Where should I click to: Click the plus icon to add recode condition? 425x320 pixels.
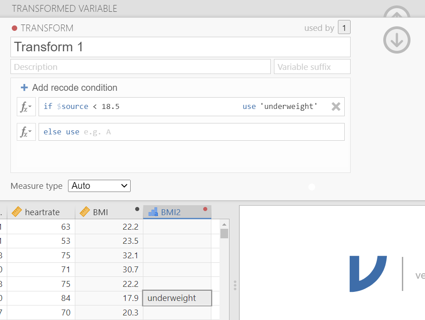24,88
